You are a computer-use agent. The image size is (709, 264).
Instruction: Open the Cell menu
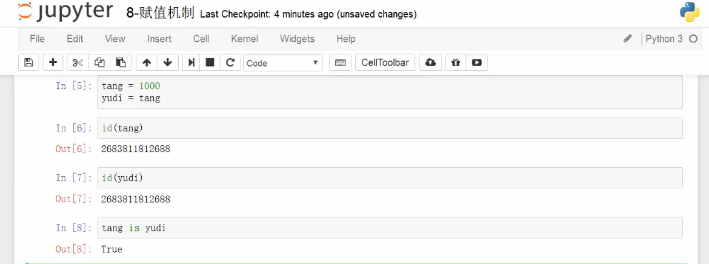(201, 39)
